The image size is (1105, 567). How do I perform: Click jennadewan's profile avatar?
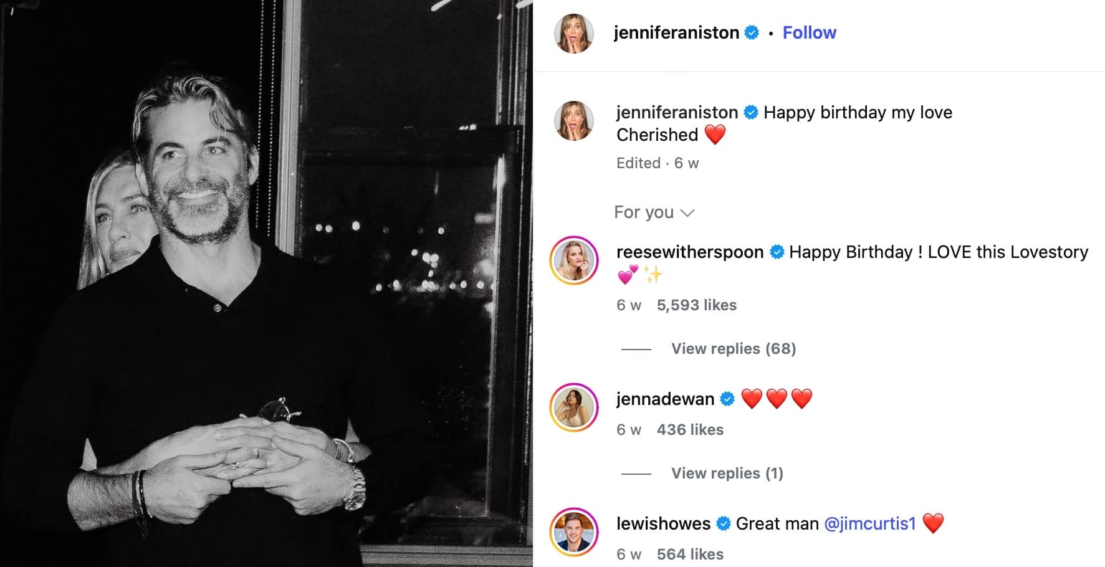(x=574, y=407)
